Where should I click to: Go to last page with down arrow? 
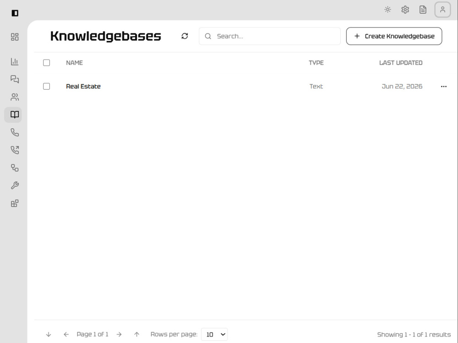click(x=49, y=334)
